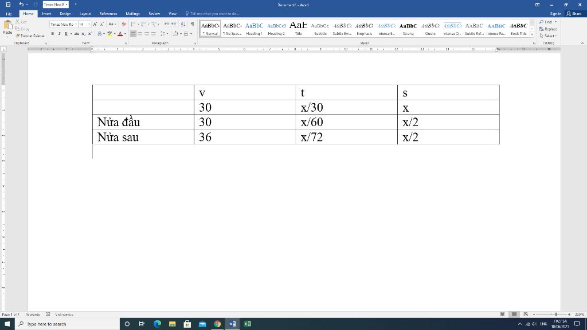Click the Tell me what you want box

212,14
